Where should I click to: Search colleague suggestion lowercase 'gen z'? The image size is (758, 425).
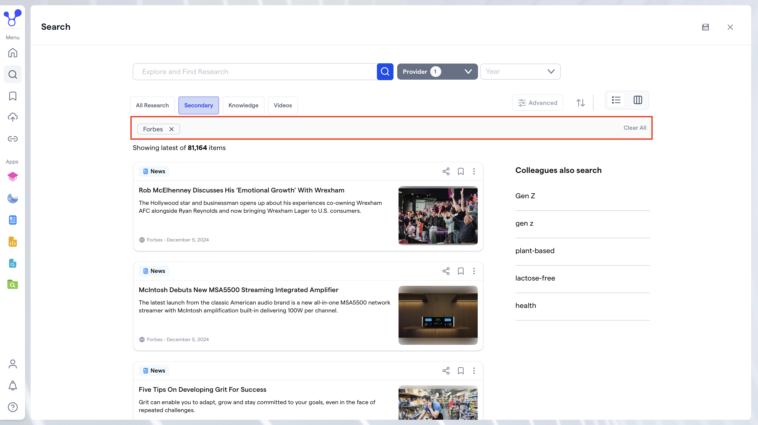(x=524, y=223)
